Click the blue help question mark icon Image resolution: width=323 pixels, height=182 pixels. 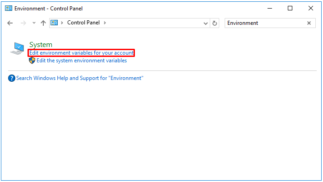(x=12, y=78)
